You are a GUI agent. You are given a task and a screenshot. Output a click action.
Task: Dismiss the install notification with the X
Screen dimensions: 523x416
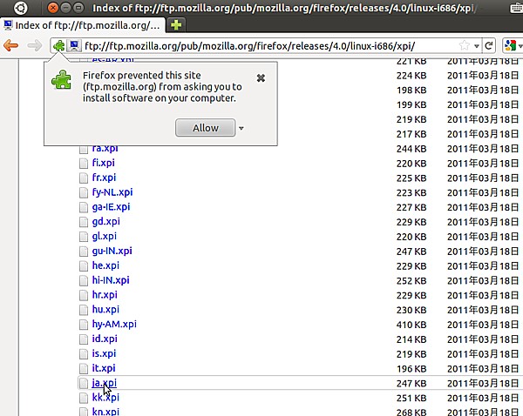click(x=261, y=78)
